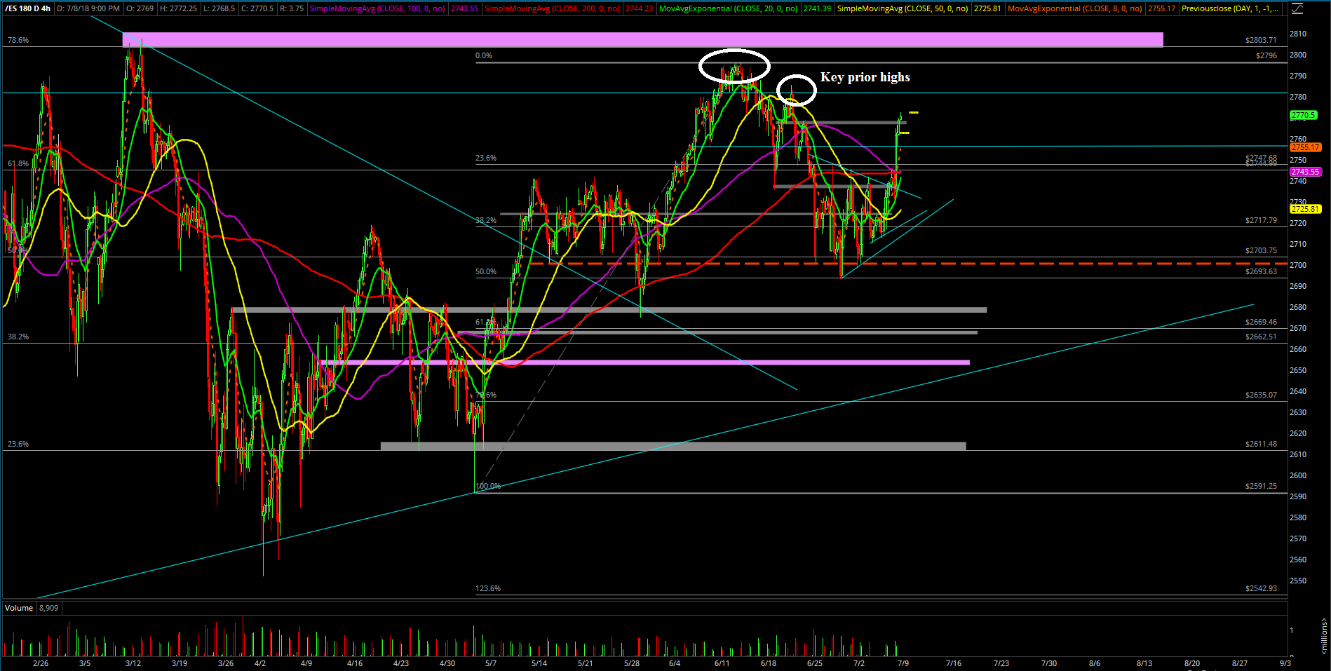Click the 78.6% label at top-left
Viewport: 1331px width, 671px height.
pos(18,40)
